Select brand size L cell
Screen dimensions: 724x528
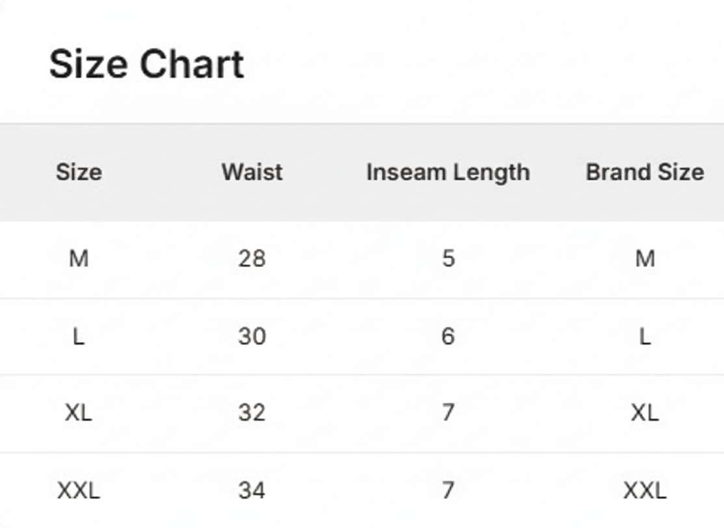point(645,336)
